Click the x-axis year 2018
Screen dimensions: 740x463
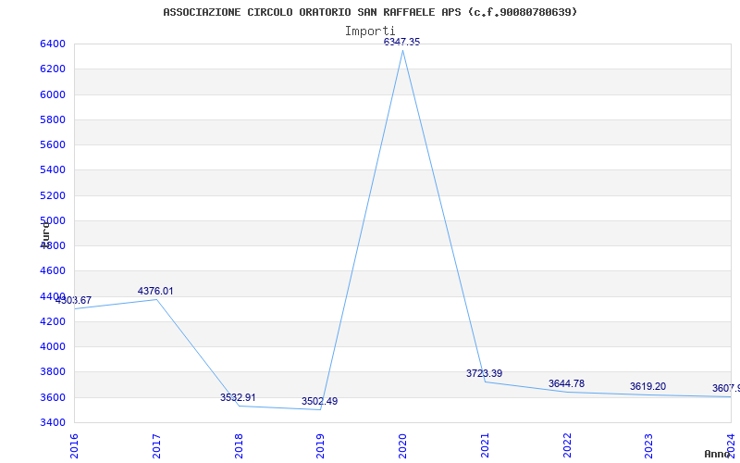point(239,446)
